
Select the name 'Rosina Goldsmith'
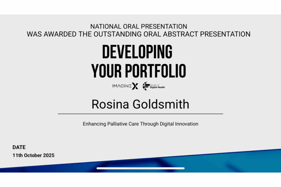(140, 104)
